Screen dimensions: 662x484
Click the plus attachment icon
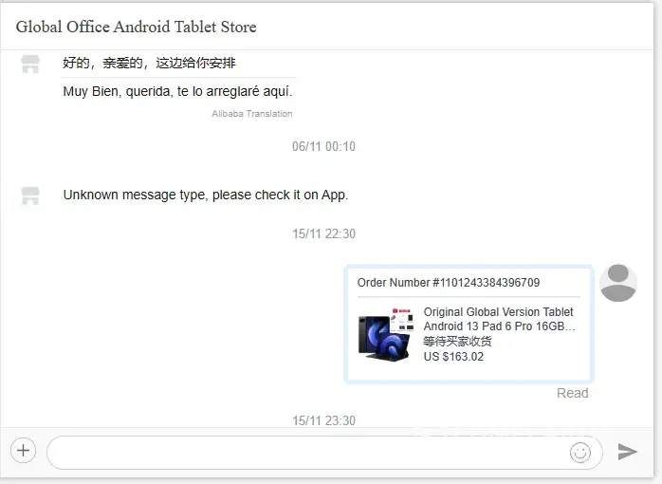[24, 451]
